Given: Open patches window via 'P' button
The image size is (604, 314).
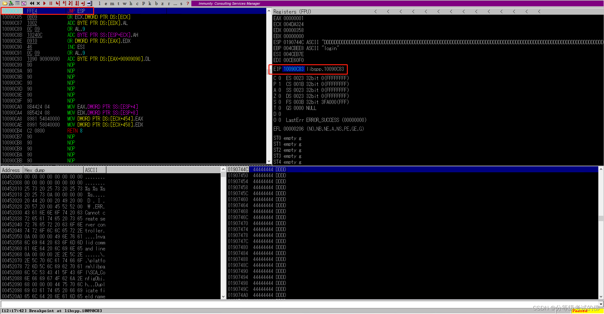Looking at the screenshot, I should (144, 3).
